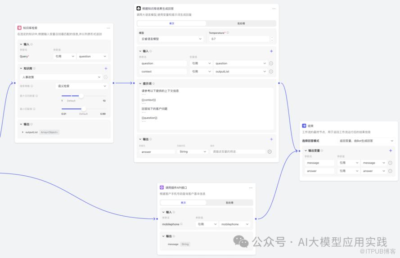Click the context parameter name field
This screenshot has width=400, height=258.
[163, 71]
